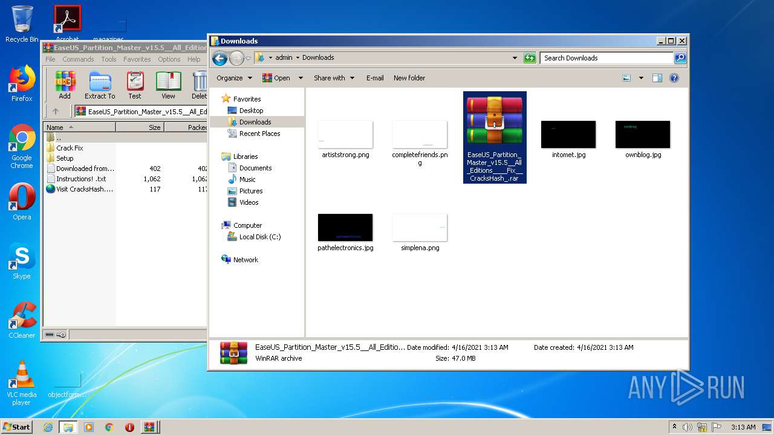Open Explorer help icon
Viewport: 774px width, 435px height.
coord(674,78)
